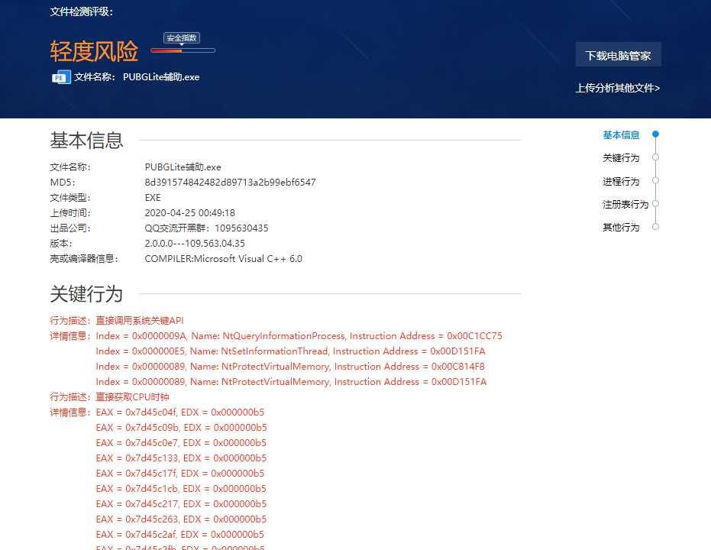The width and height of the screenshot is (711, 550).
Task: Click the 关键行为 section heading
Action: (x=86, y=294)
